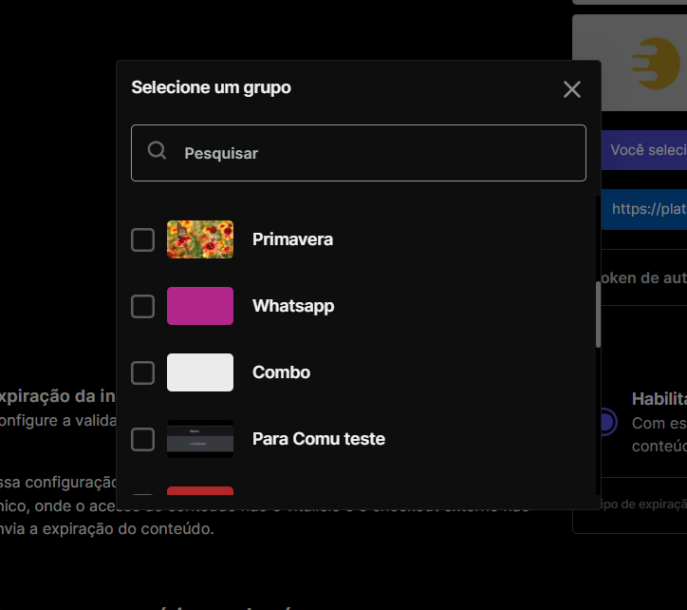Enable the Combo group checkbox
The width and height of the screenshot is (687, 610).
142,372
